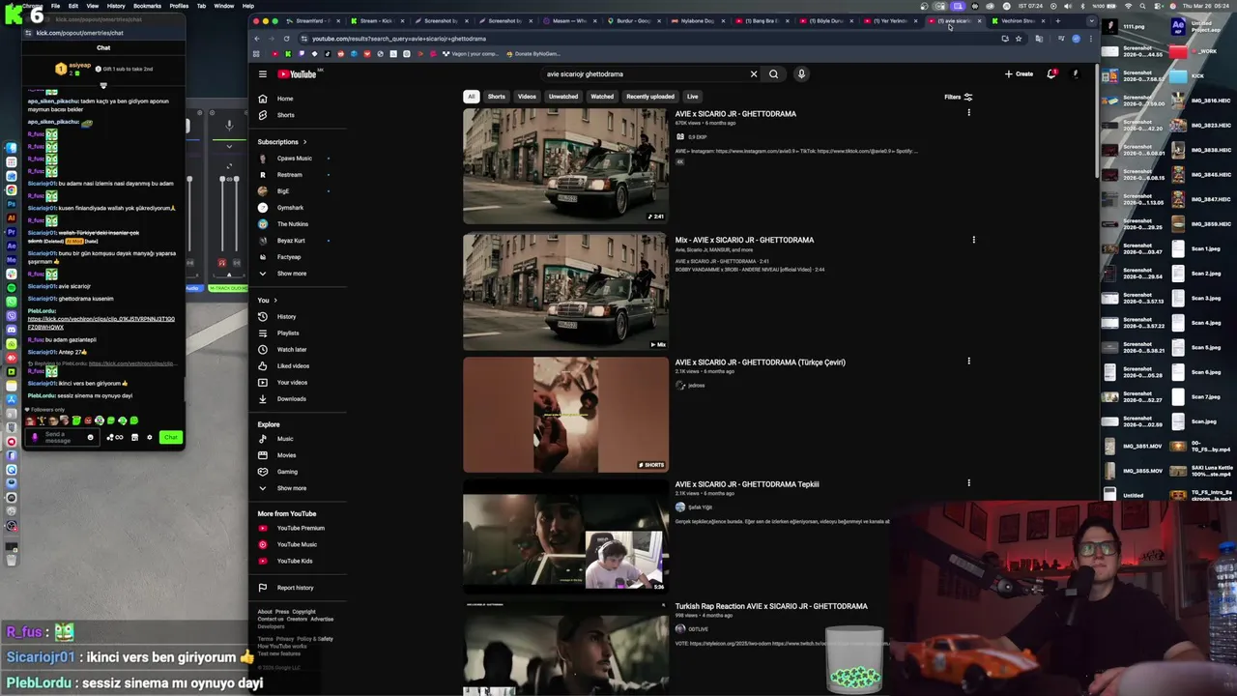This screenshot has height=696, width=1237.
Task: Open Watch later list
Action: click(x=291, y=349)
